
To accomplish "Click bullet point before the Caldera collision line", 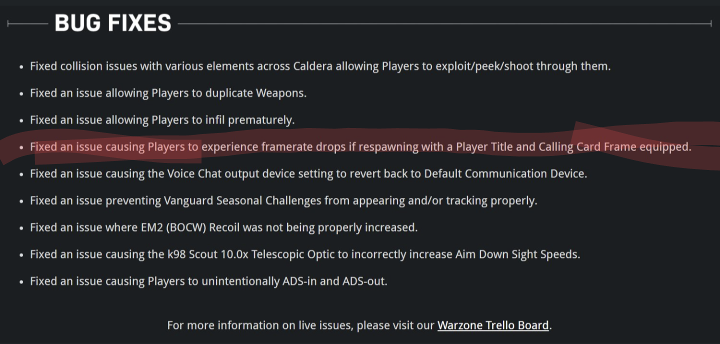I will click(21, 66).
